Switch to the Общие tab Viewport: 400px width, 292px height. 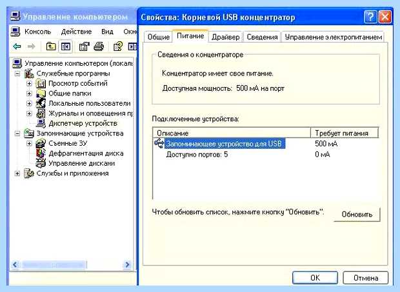pyautogui.click(x=159, y=37)
